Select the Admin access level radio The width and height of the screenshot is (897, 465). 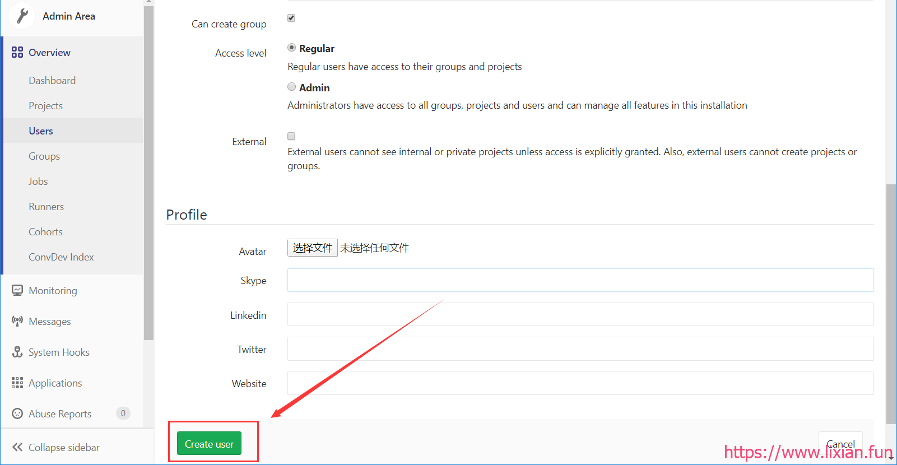pos(291,87)
